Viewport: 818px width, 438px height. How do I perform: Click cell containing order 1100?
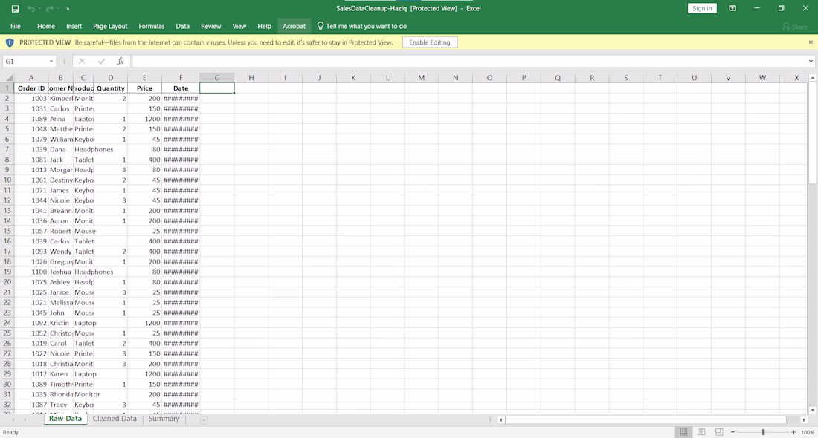31,272
